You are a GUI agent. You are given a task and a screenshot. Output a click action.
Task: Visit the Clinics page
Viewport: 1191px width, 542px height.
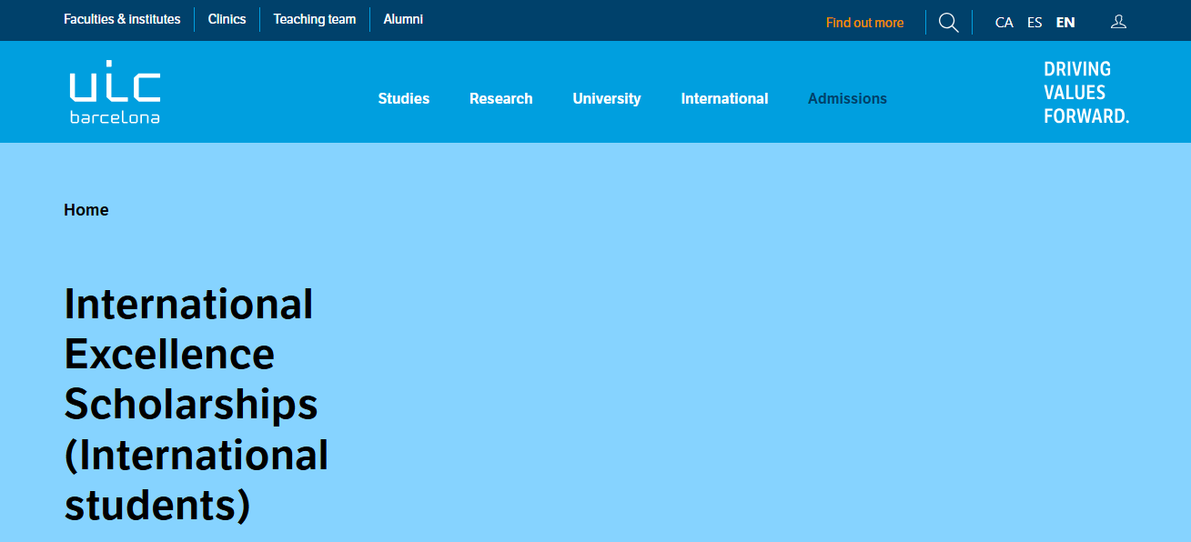pyautogui.click(x=227, y=19)
